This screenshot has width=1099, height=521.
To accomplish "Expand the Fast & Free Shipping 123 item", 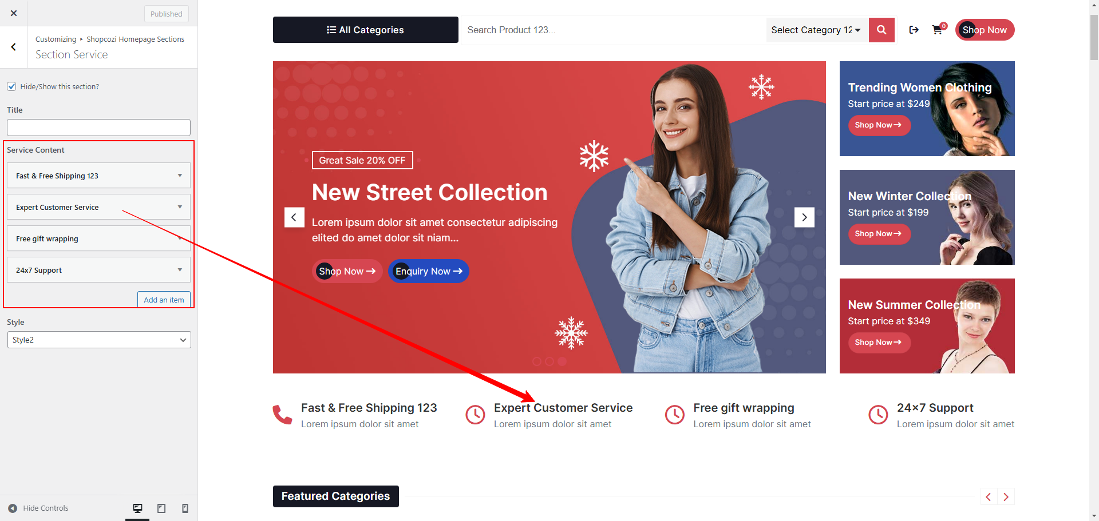I will coord(98,176).
